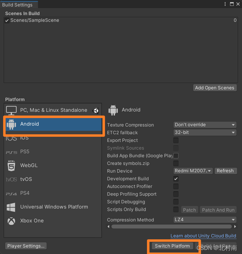
Task: Click the Patch button
Action: tap(190, 210)
